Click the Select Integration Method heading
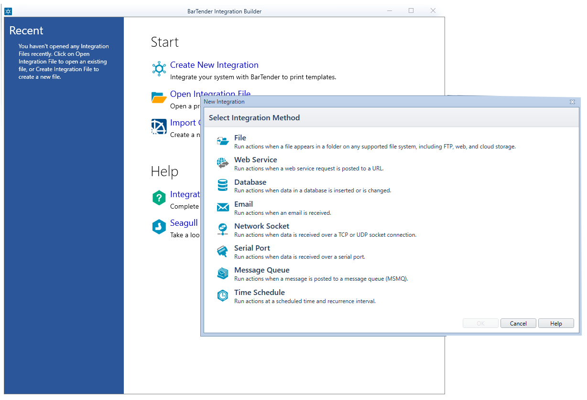Screen dimensions: 587x400 coord(254,118)
